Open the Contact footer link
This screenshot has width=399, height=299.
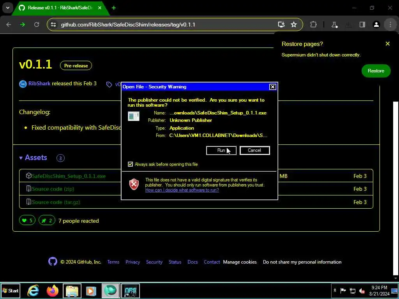212,262
